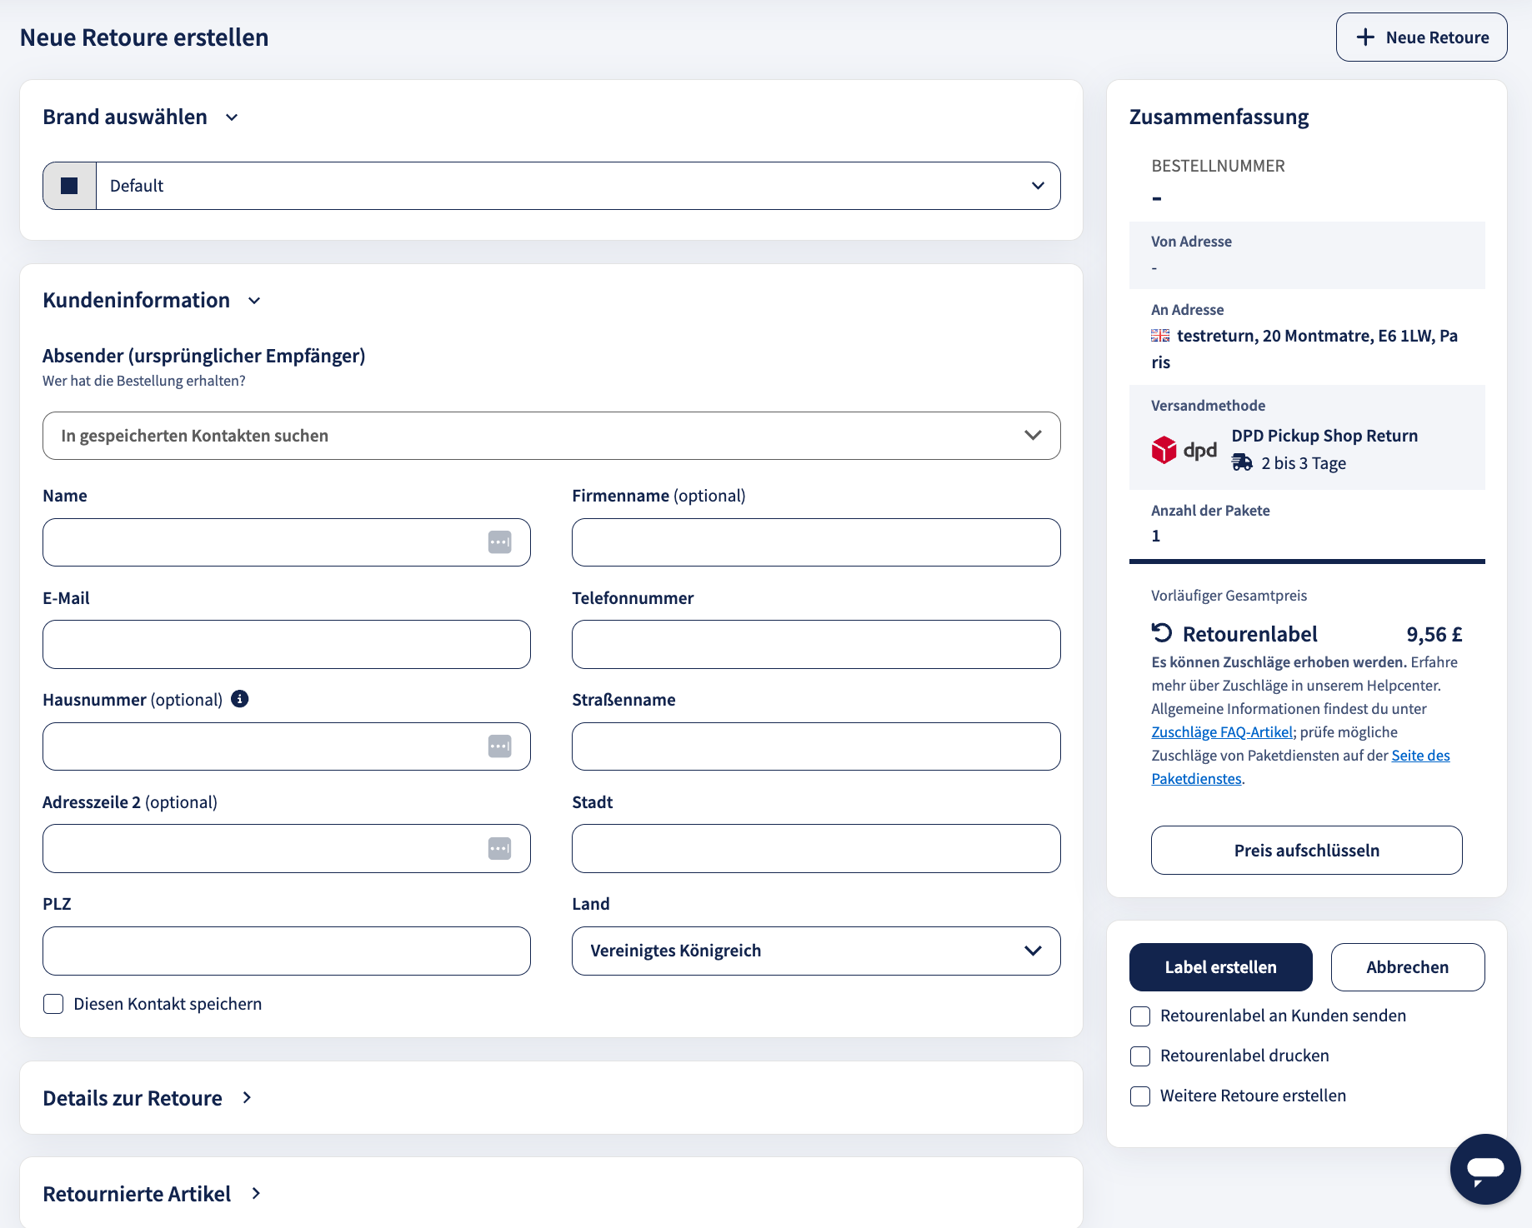Click the 9,56 £ price value

(1434, 635)
